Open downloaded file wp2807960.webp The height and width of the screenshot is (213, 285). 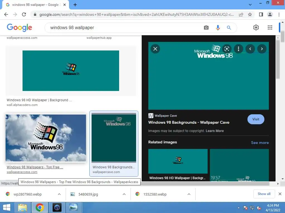click(28, 194)
